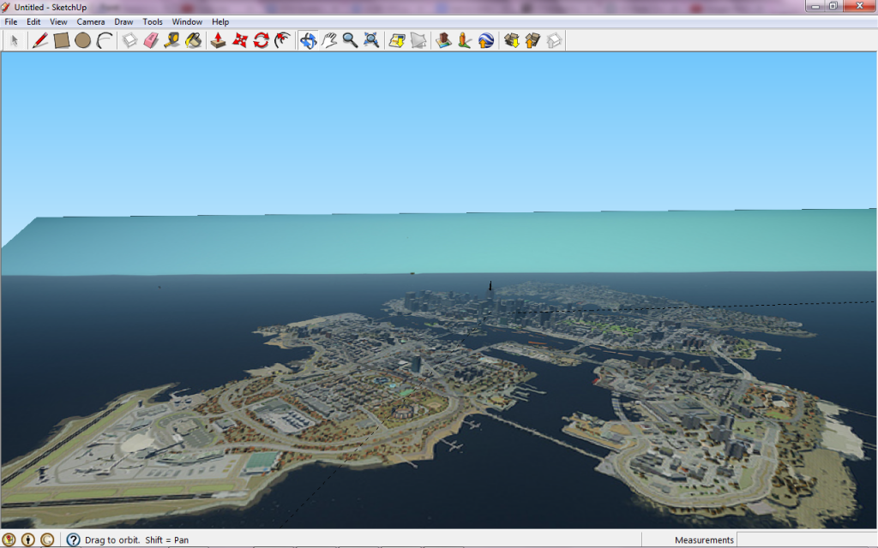Click the Get Models button
Image resolution: width=878 pixels, height=548 pixels.
[x=512, y=40]
